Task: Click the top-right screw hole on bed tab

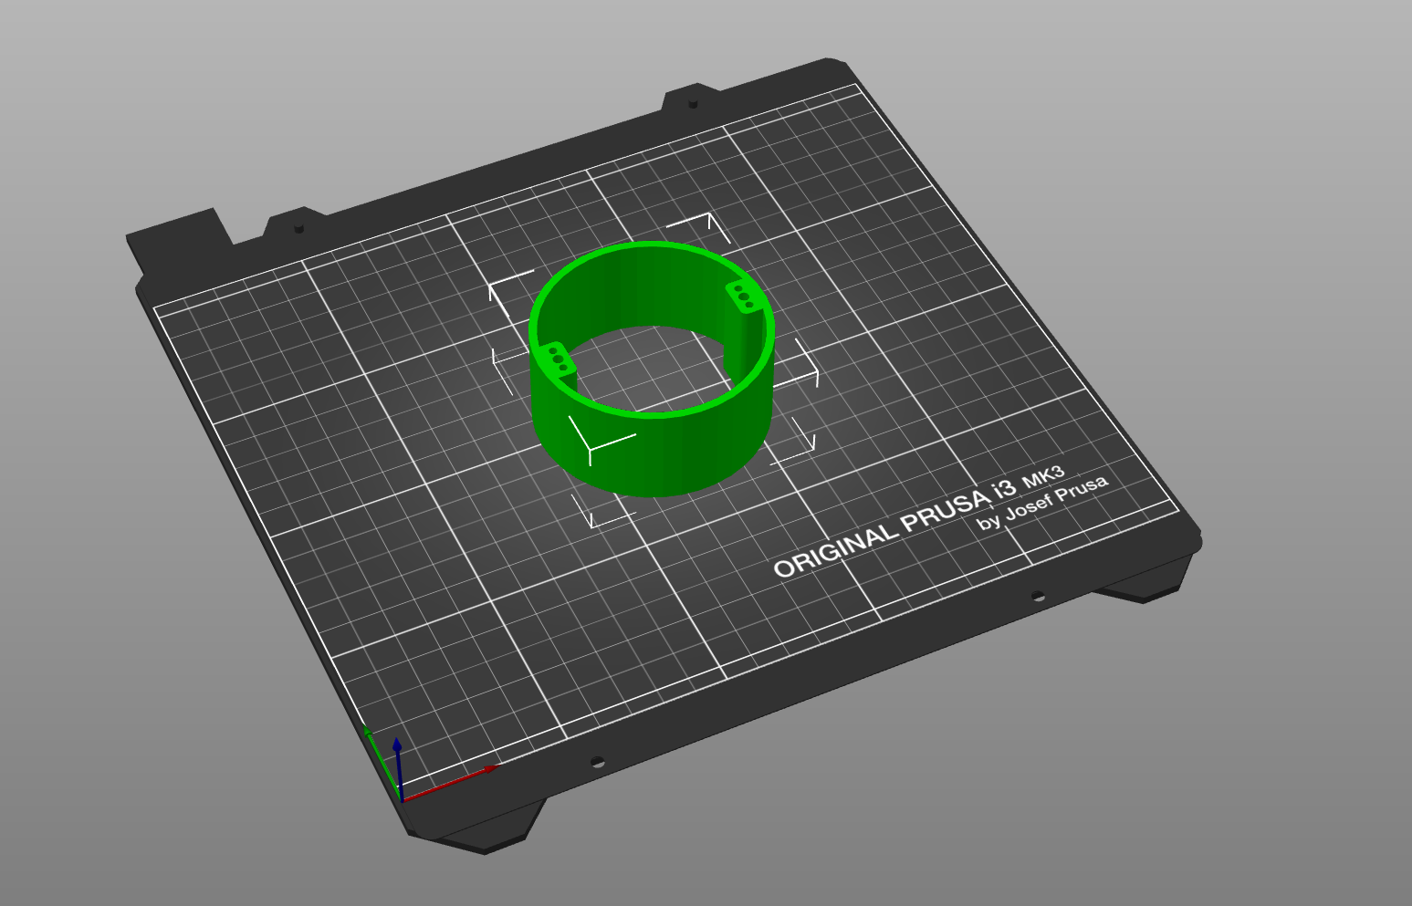Action: [x=693, y=103]
